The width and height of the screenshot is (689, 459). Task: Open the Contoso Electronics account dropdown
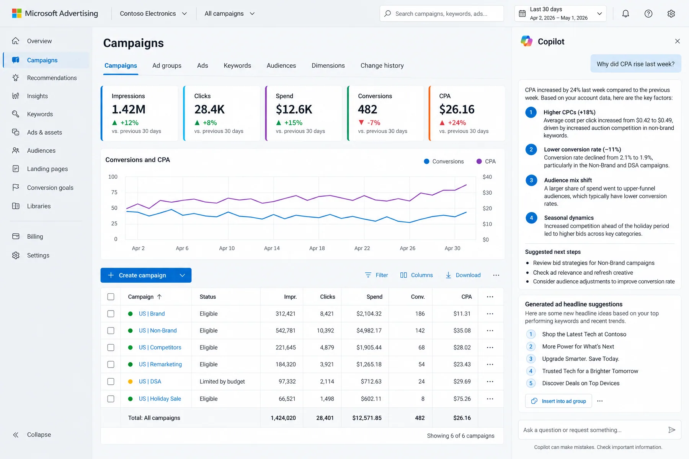[153, 13]
